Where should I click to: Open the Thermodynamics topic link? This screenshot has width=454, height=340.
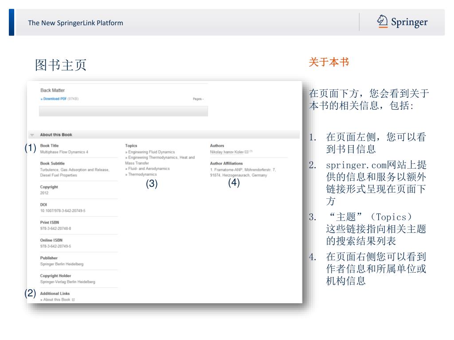tap(142, 174)
